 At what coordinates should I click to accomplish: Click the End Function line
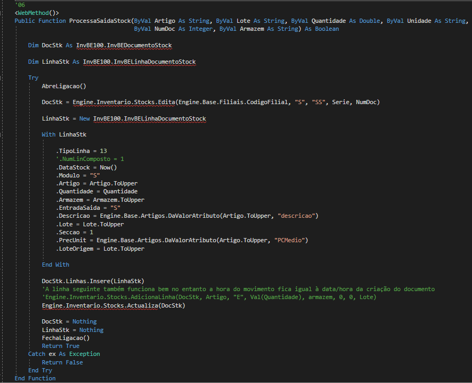[x=35, y=378]
